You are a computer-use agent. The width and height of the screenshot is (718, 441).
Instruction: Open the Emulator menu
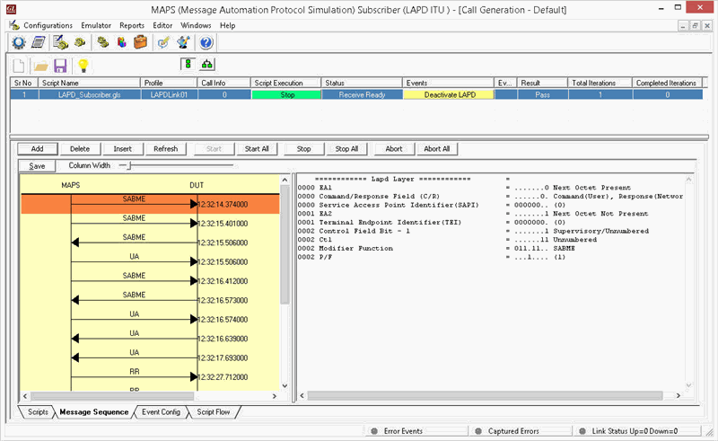point(96,25)
